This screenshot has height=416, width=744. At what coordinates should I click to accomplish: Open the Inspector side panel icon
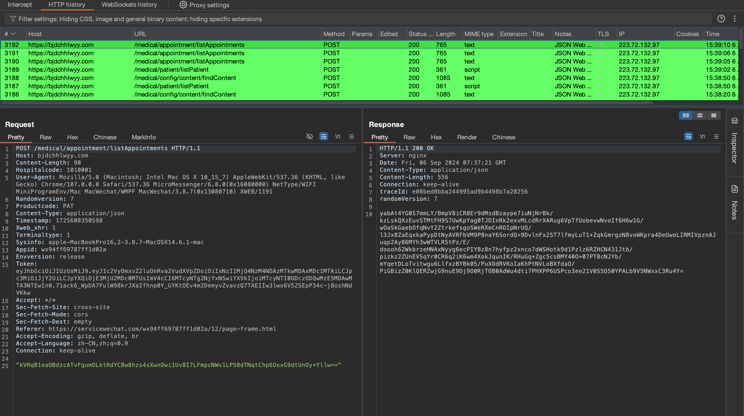pos(735,121)
